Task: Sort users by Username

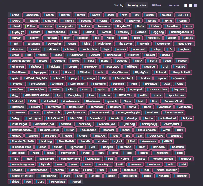Action: point(173,5)
